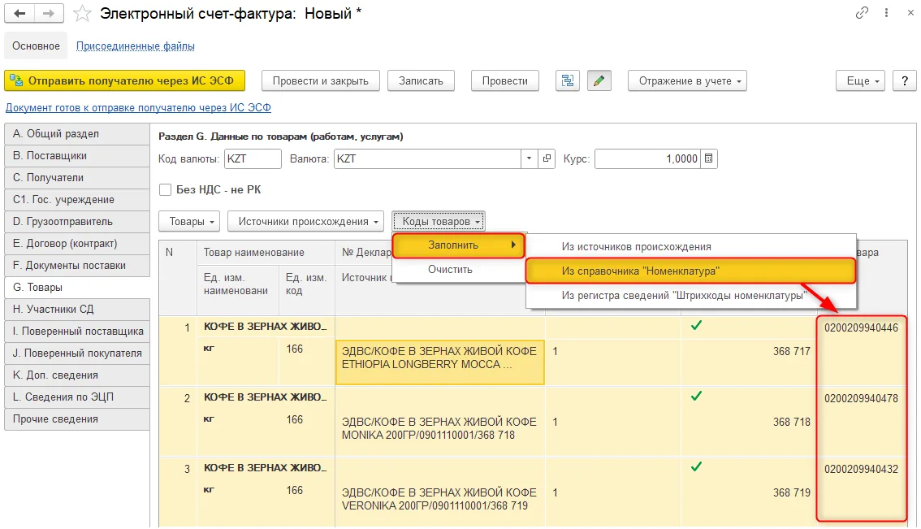The image size is (921, 529).
Task: Open section 'D. Грузоотправитель'
Action: [77, 222]
